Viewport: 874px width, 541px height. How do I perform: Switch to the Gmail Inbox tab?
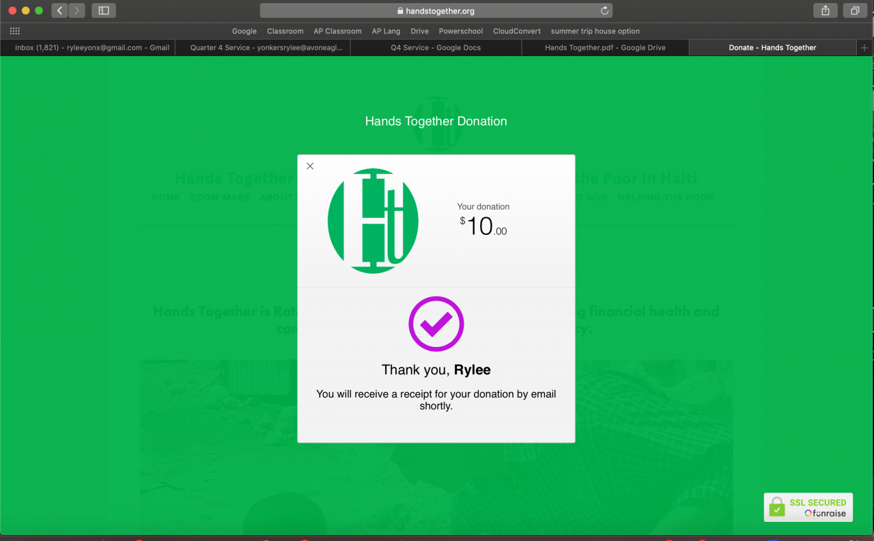tap(87, 48)
